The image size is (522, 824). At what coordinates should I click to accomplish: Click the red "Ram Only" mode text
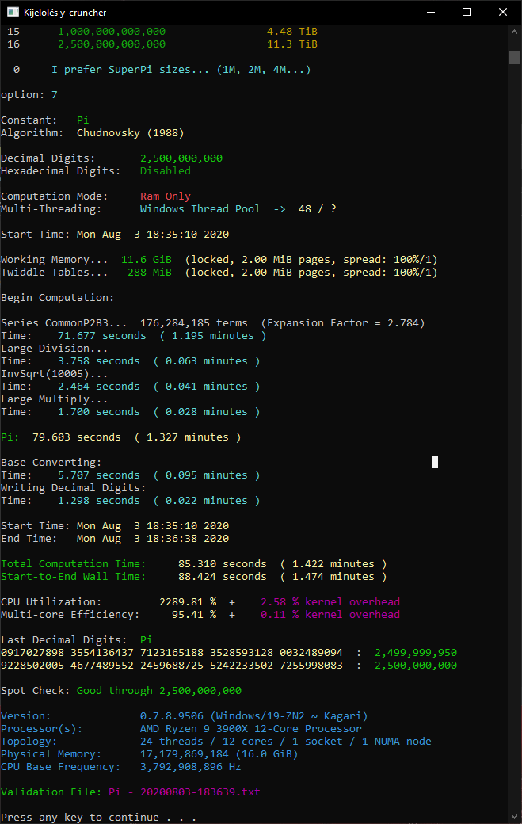tap(166, 196)
